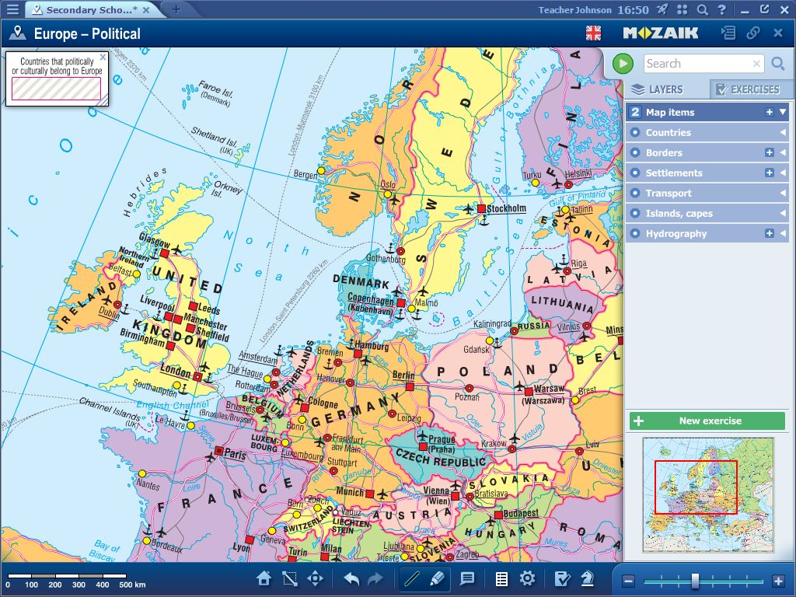Open the settings gear in bottom toolbar
Screen dimensions: 796x597
(528, 579)
